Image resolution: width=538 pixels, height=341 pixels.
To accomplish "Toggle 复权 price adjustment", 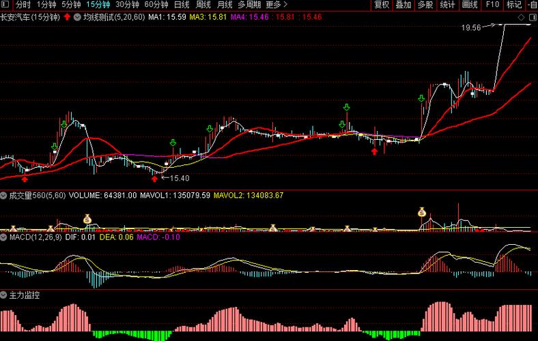I will (382, 5).
